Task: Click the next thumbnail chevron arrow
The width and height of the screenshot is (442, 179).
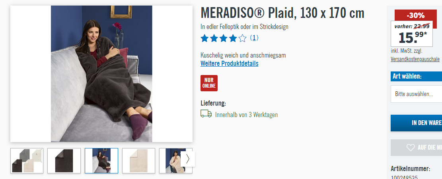Action: point(188,159)
